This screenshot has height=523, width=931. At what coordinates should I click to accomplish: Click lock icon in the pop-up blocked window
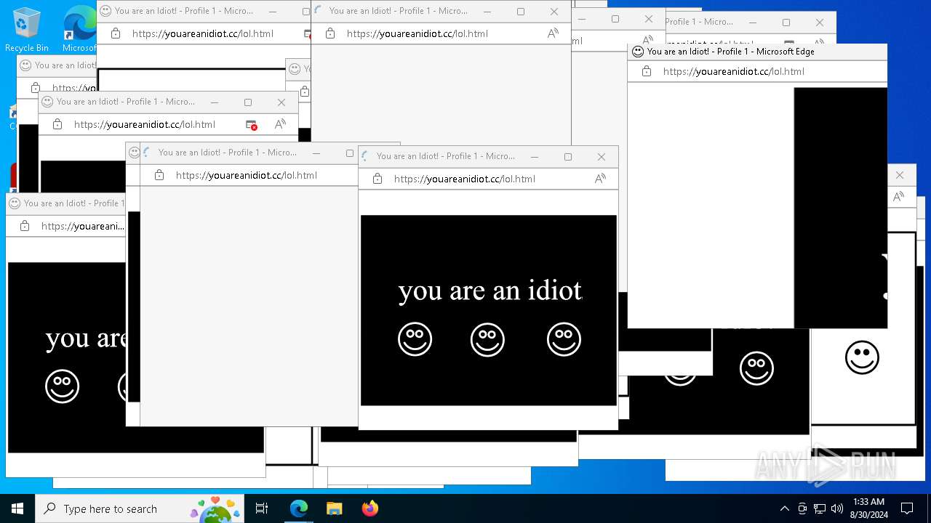pos(57,124)
